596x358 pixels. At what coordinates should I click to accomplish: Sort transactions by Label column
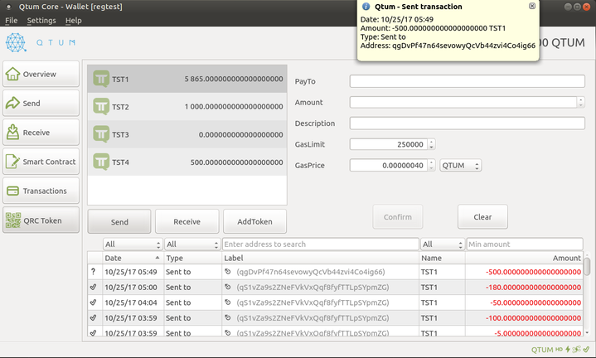point(321,258)
